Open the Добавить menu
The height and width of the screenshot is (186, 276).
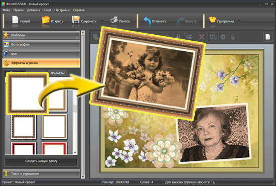coord(34,10)
